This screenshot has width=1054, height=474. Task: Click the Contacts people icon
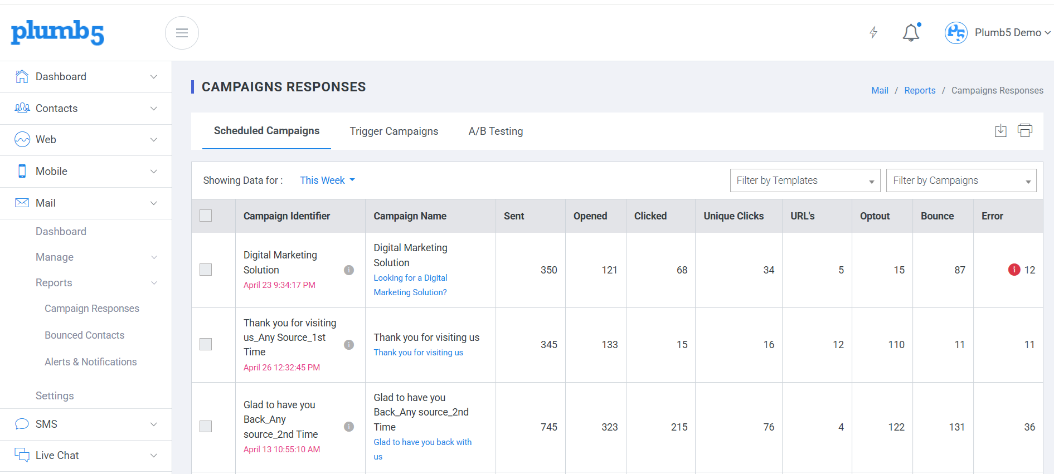[x=22, y=108]
